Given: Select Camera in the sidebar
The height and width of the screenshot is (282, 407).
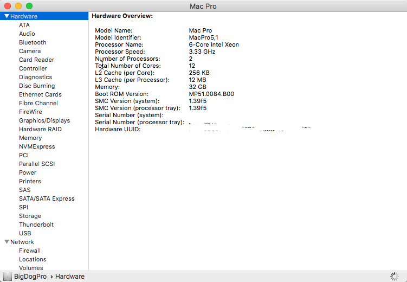Looking at the screenshot, I should coord(30,51).
